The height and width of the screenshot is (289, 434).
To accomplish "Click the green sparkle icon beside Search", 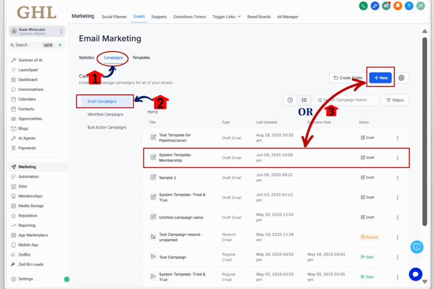I will pos(60,45).
